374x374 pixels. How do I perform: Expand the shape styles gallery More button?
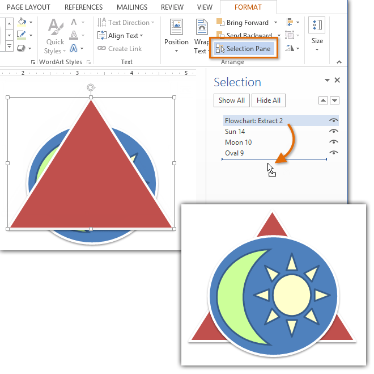coord(9,46)
